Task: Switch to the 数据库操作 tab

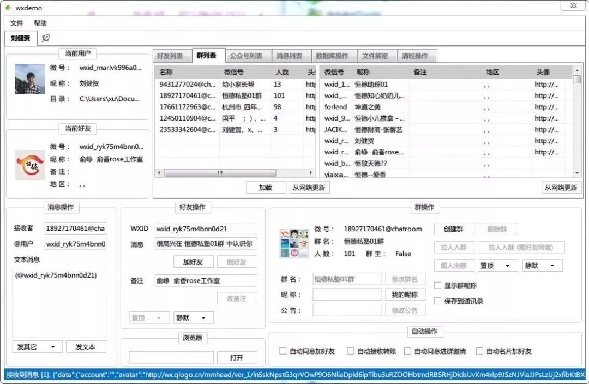Action: pos(333,55)
